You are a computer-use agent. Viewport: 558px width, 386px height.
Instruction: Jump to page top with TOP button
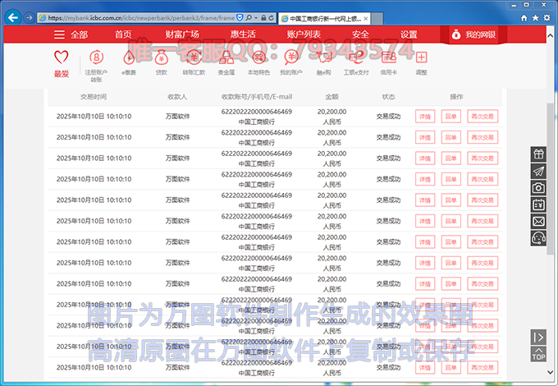[538, 355]
